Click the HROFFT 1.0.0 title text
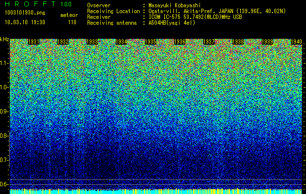The width and height of the screenshot is (306, 194). (x=38, y=4)
